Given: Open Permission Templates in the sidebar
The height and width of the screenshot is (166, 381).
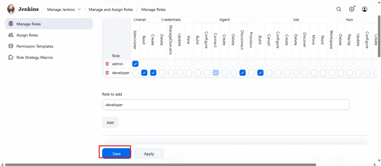Looking at the screenshot, I should click(35, 46).
